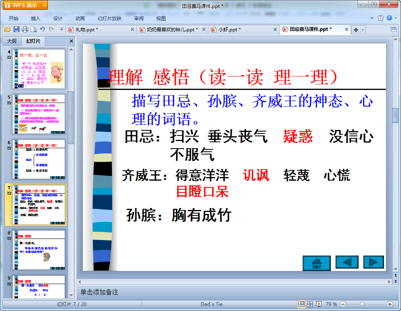Viewport: 401px width, 311px height.
Task: Close the slide thumbnail pane
Action: [x=71, y=41]
